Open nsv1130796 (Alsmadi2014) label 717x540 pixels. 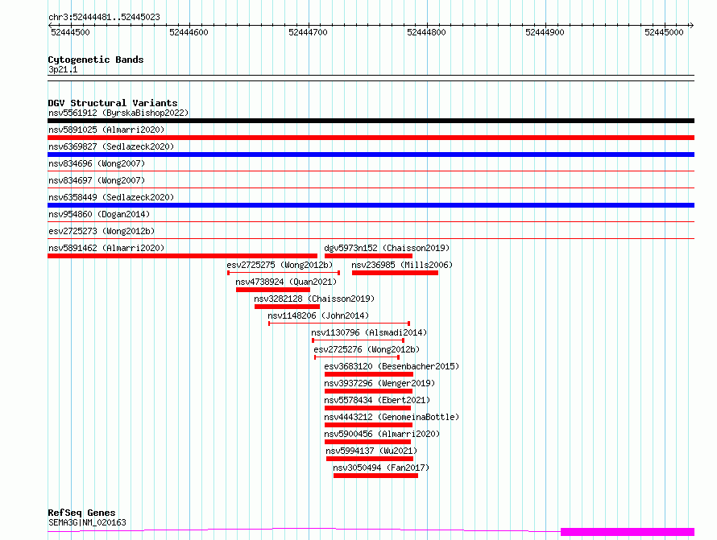[x=369, y=332]
